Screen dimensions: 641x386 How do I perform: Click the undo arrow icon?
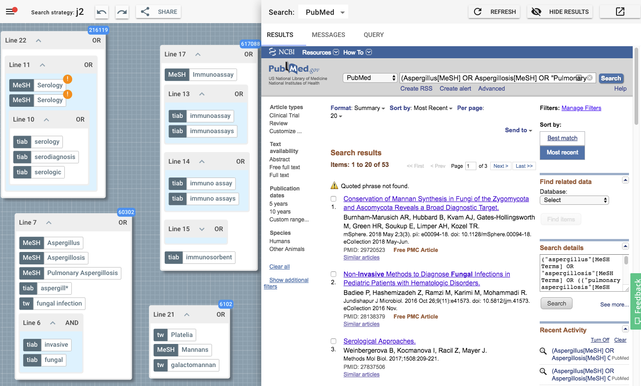102,12
